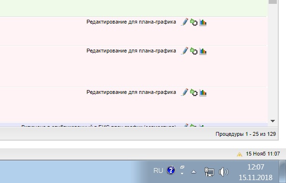Click the volume speaker tray icon
The image size is (286, 183).
pos(223,172)
